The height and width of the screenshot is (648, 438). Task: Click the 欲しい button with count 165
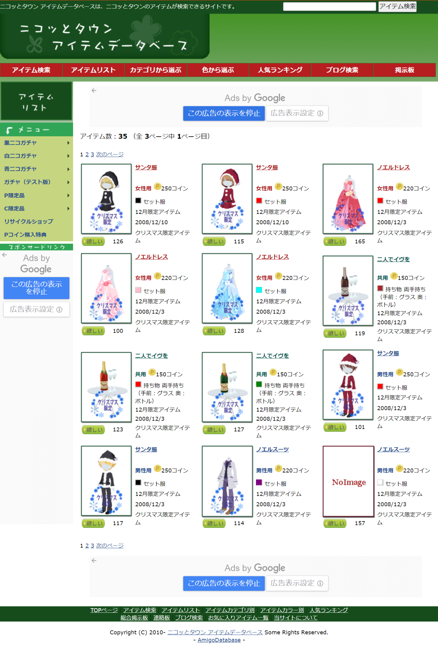click(335, 241)
